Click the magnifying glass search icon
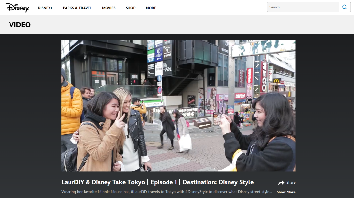Screen dimensions: 354x198 pyautogui.click(x=344, y=7)
